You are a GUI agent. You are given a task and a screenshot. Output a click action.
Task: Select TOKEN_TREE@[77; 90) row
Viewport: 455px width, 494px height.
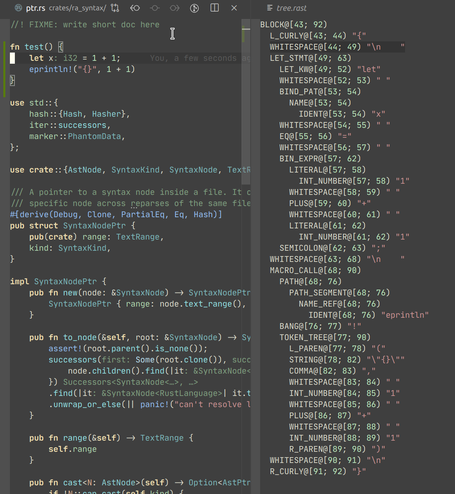click(x=325, y=338)
